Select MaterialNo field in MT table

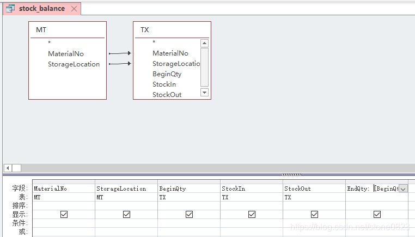(66, 54)
